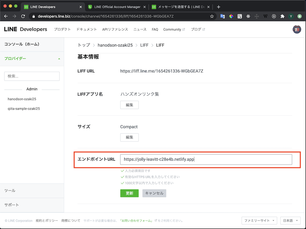Open 商標について footer link

(70, 221)
